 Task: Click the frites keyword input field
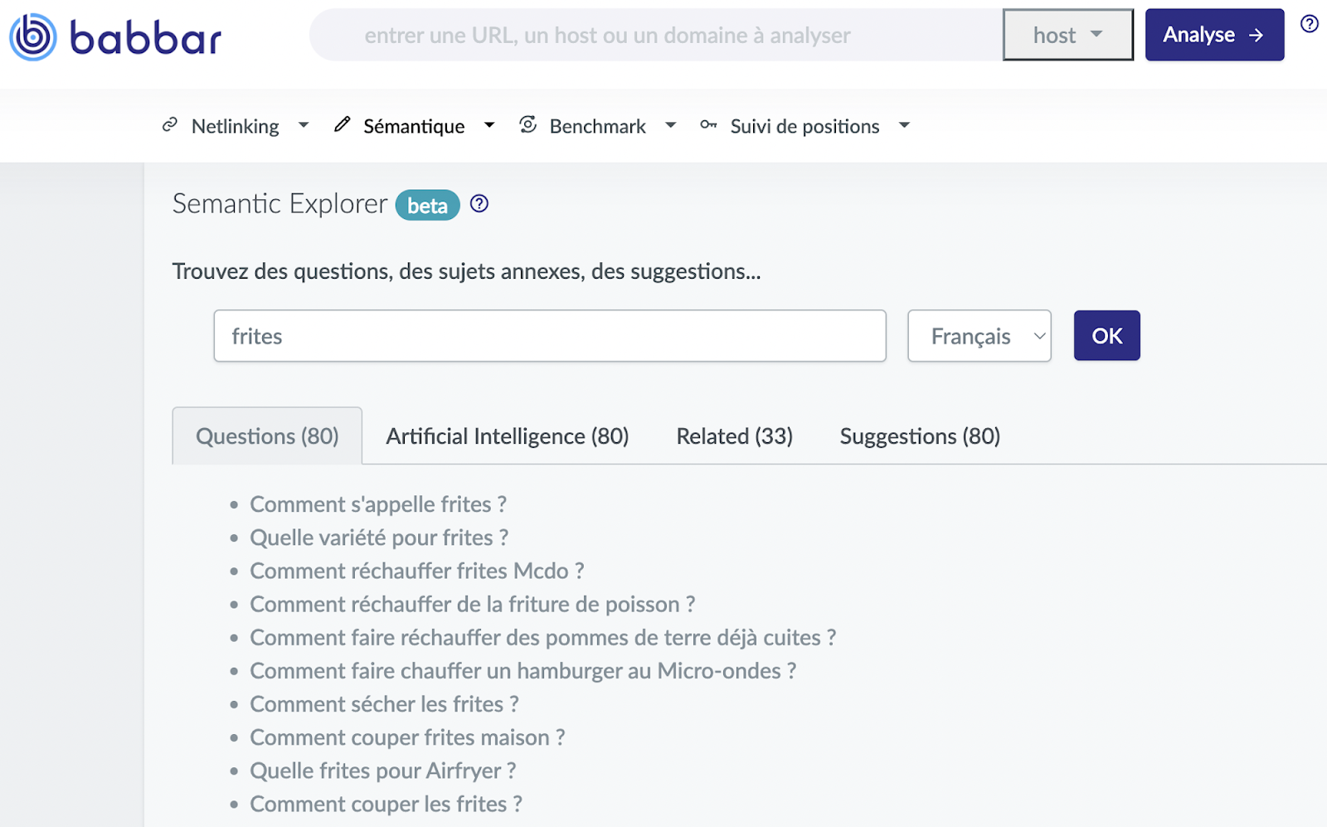coord(550,336)
